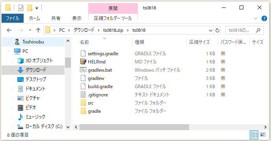Select the HELP.md file icon
The image size is (271, 141).
point(83,61)
